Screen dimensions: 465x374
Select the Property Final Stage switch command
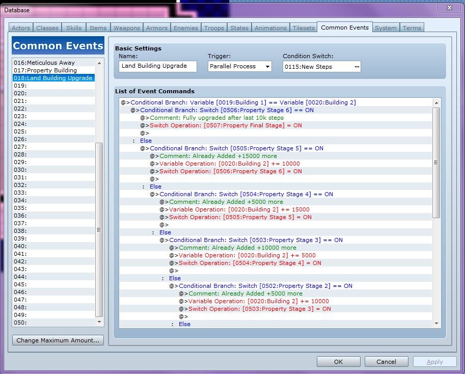pos(226,125)
